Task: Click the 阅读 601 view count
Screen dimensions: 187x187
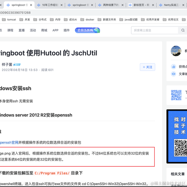Action: [x=47, y=70]
